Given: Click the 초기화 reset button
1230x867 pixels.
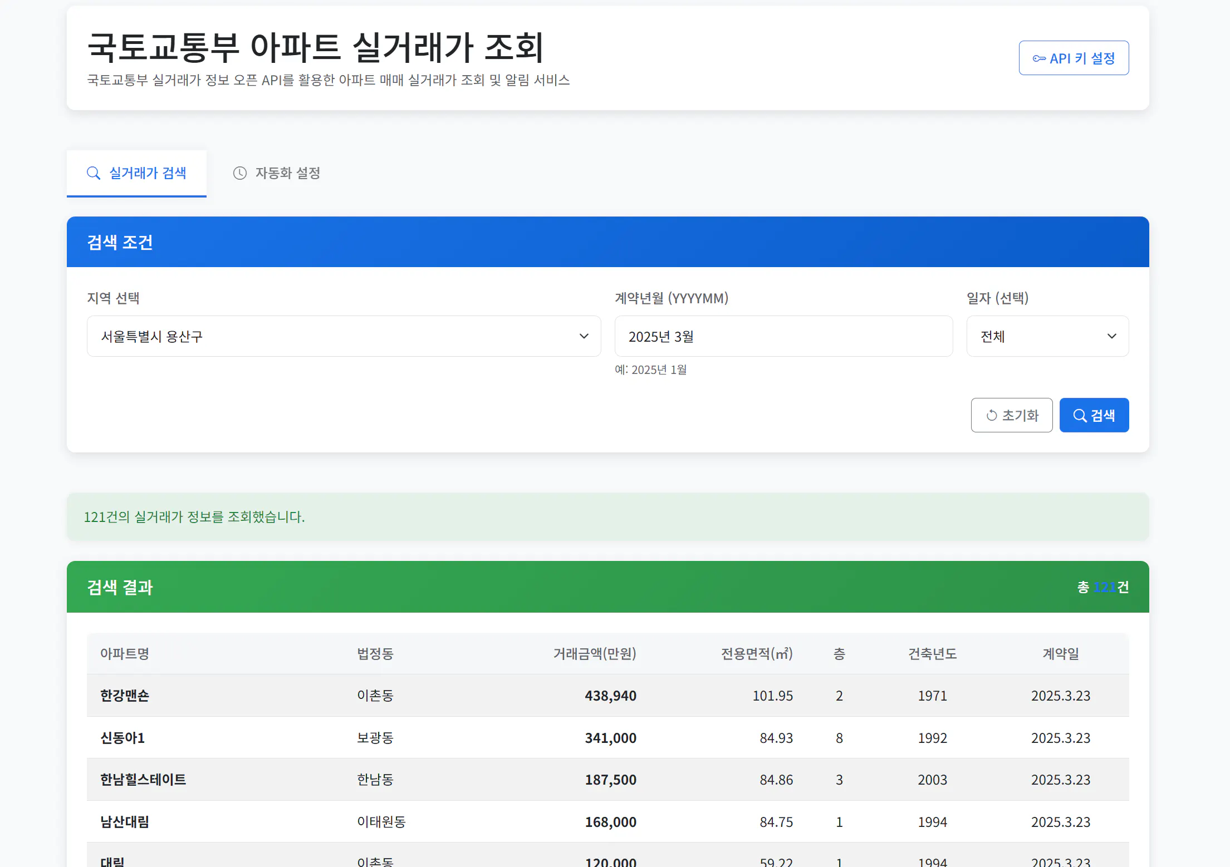Looking at the screenshot, I should 1011,415.
